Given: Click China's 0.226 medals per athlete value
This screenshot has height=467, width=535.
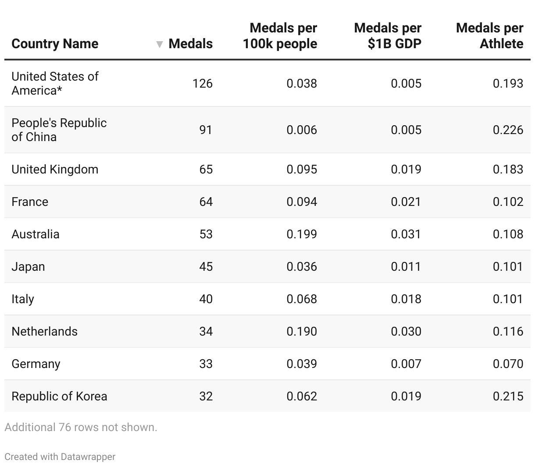Looking at the screenshot, I should click(508, 130).
